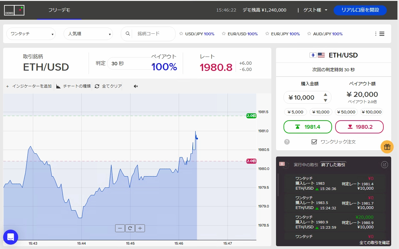Viewport: 399px width, 249px height.
Task: Buy the red down touch 1980.2
Action: 359,127
